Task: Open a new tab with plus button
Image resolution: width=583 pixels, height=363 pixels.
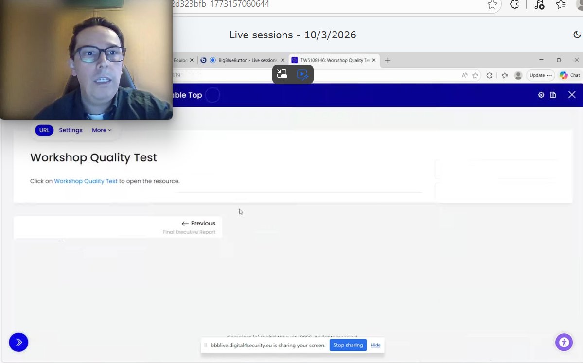Action: (x=388, y=60)
